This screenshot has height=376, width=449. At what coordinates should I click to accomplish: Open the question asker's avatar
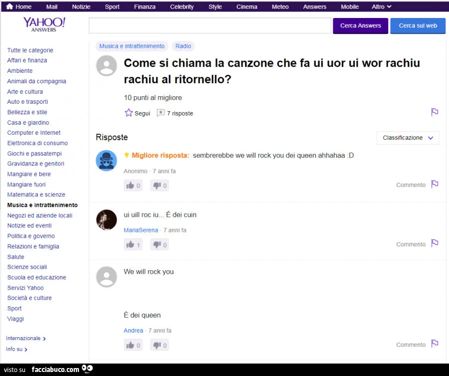pos(107,66)
